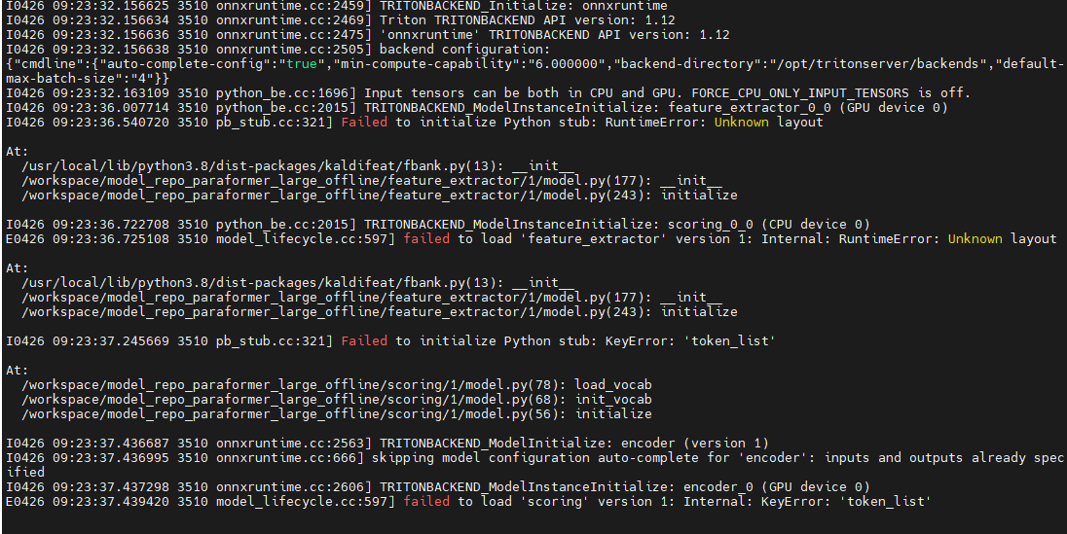Image resolution: width=1067 pixels, height=534 pixels.
Task: Click the first feature_extractor/1/model.py(243) initialize line
Action: pyautogui.click(x=380, y=196)
